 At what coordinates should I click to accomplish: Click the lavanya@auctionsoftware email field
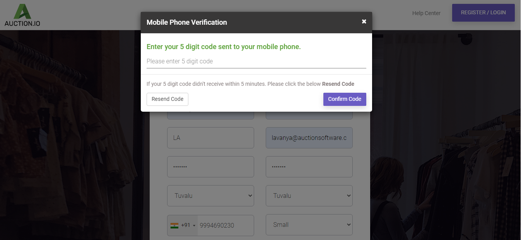pos(309,138)
